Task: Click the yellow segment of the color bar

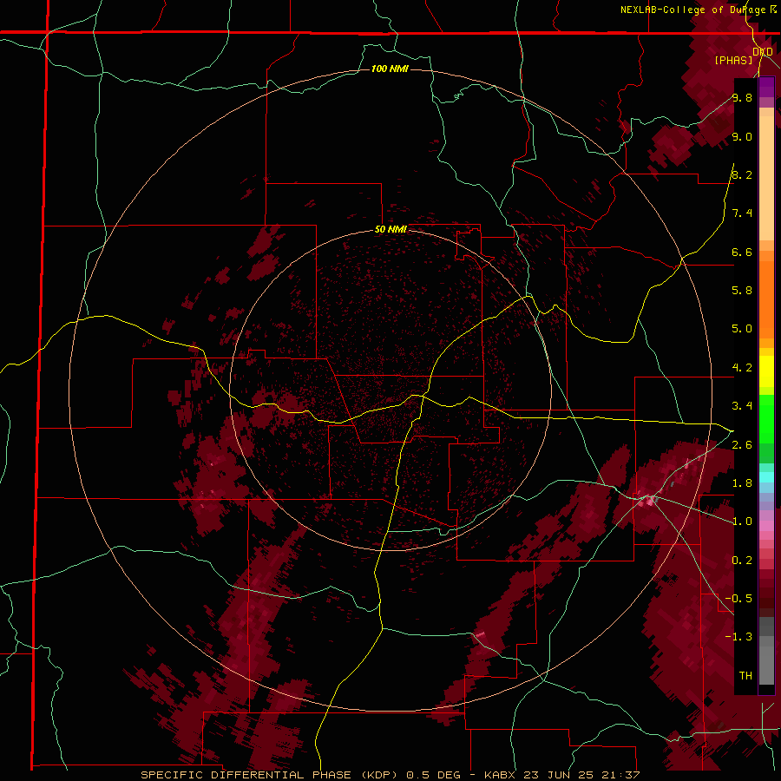Action: click(766, 371)
